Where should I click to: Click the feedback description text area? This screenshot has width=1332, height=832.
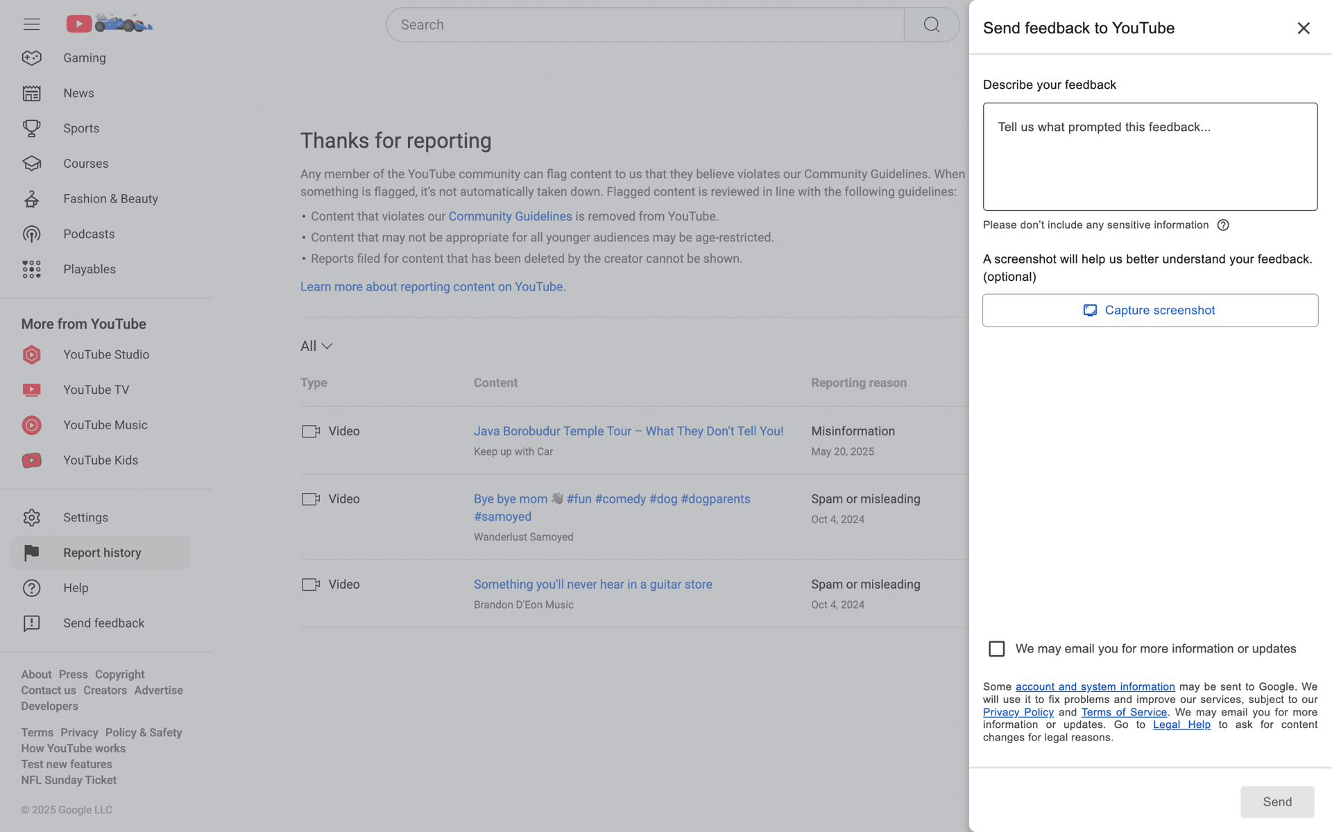[1150, 157]
